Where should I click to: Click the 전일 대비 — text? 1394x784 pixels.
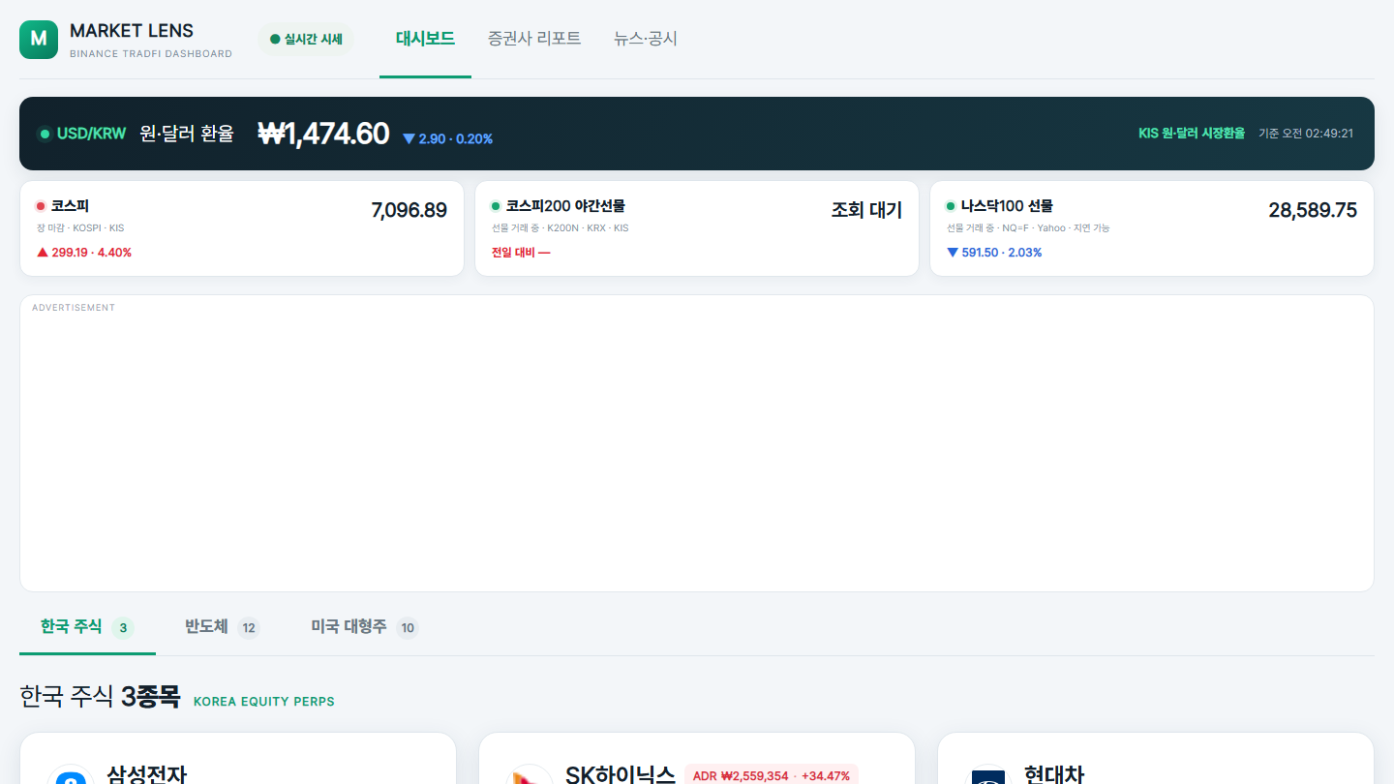[521, 253]
